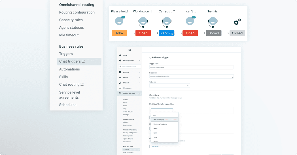Click the Open badge under 'Working on it!'

[143, 33]
